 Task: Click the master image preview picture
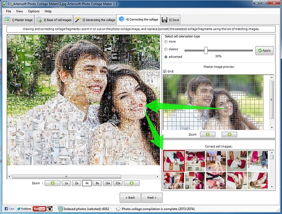(x=213, y=102)
